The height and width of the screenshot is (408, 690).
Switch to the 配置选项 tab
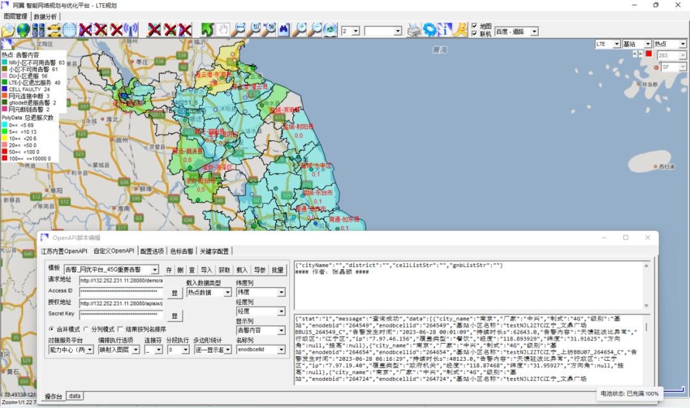(x=152, y=251)
